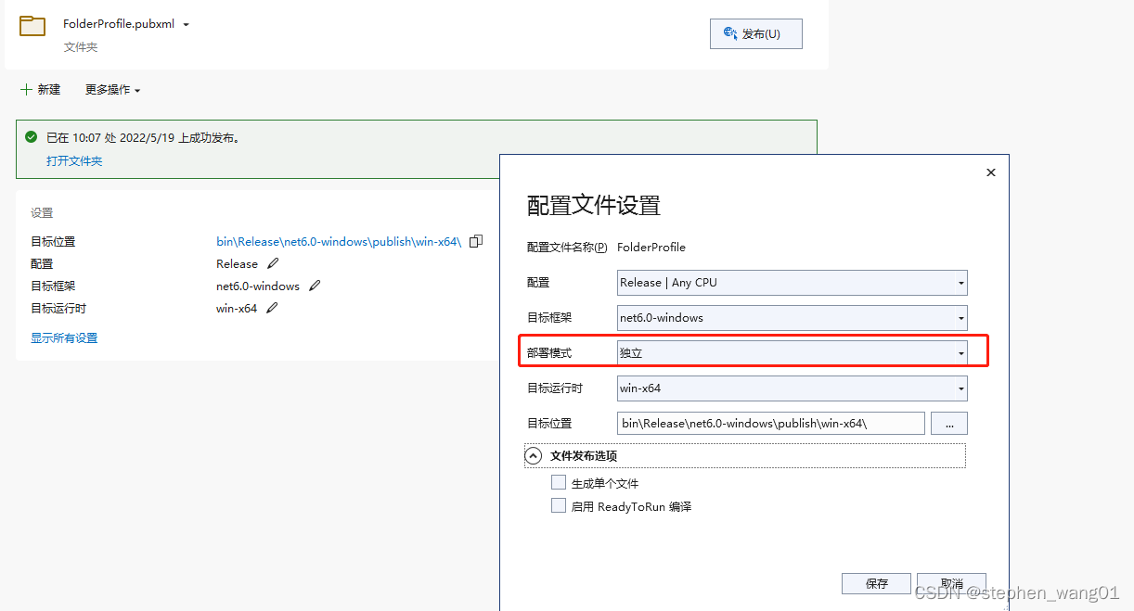Click the 打开文件夹 link
Screen dimensions: 1134x611
tap(73, 159)
